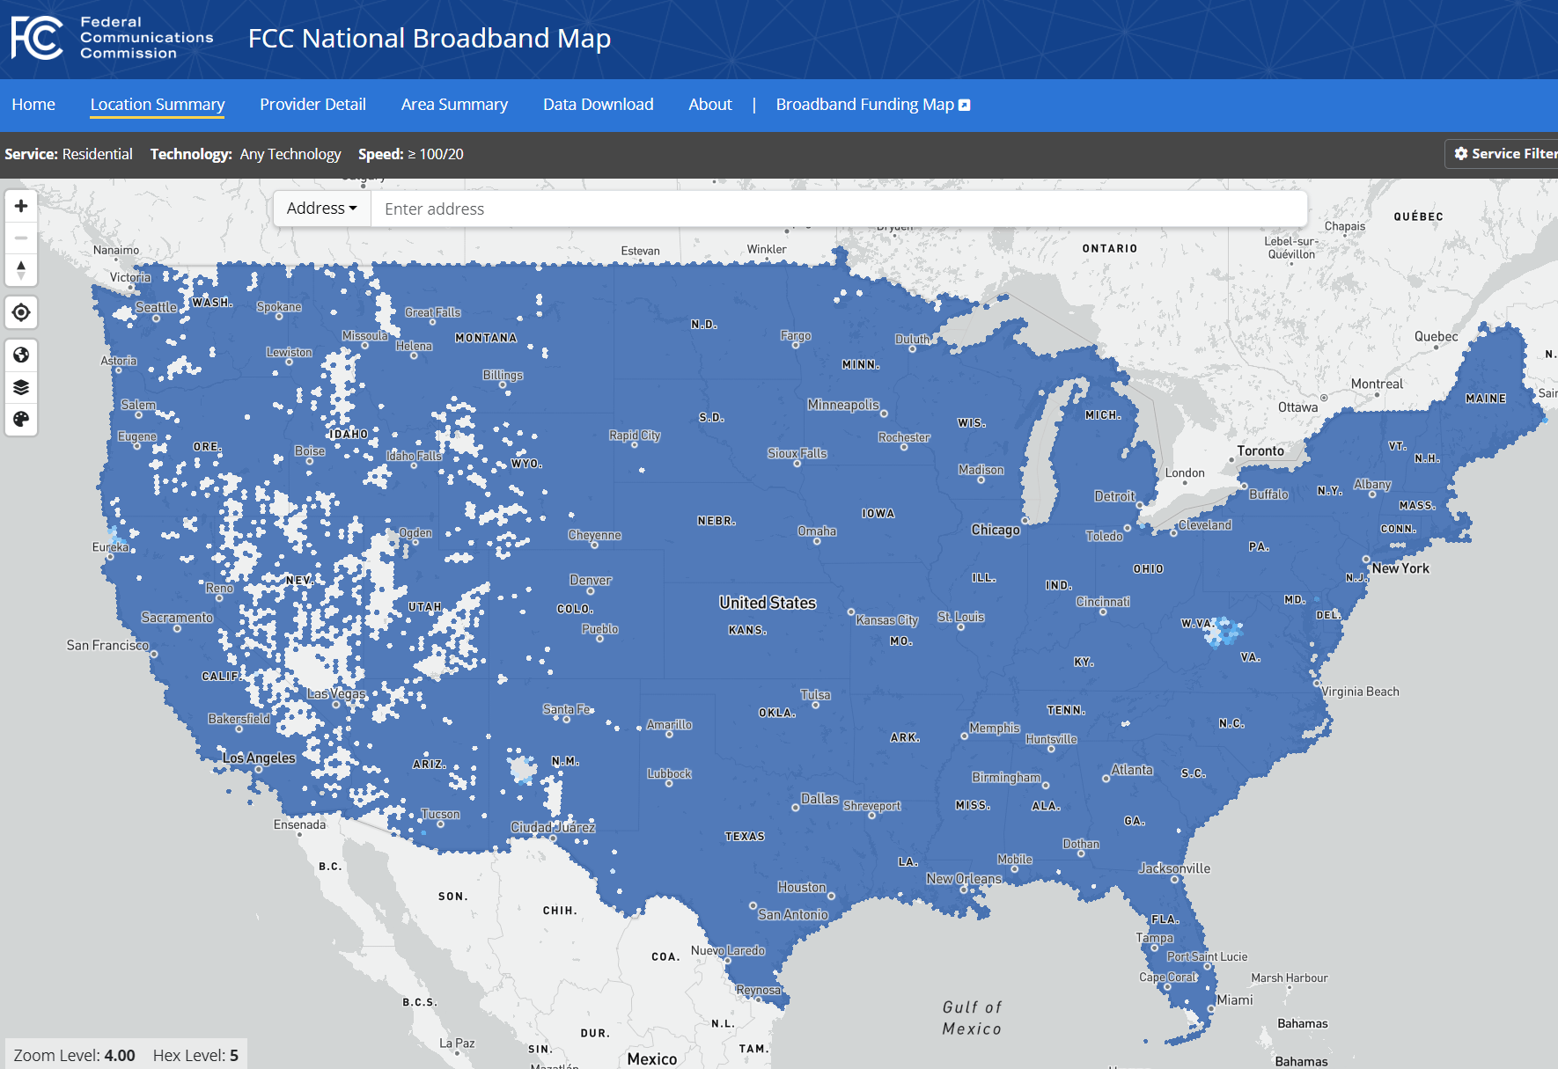This screenshot has width=1558, height=1069.
Task: Click the 'Tampa' label on the map
Action: pyautogui.click(x=1155, y=938)
